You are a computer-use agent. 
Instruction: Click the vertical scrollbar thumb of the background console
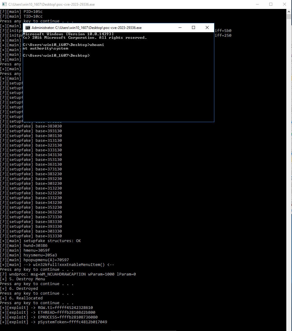(289, 17)
